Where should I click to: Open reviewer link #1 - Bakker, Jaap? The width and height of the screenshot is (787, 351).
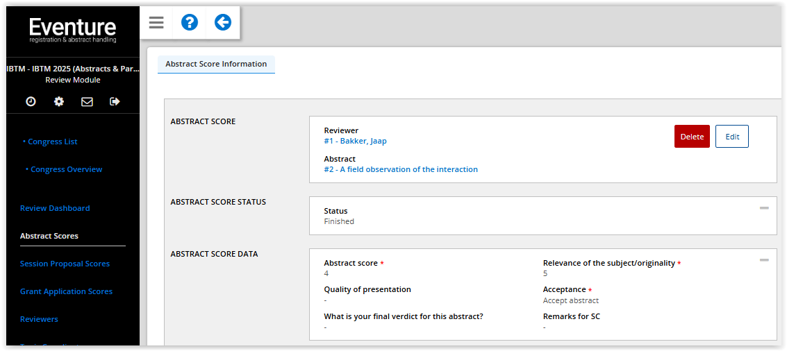(355, 141)
